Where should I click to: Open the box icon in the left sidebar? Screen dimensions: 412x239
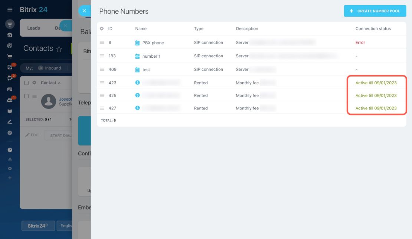pyautogui.click(x=10, y=111)
